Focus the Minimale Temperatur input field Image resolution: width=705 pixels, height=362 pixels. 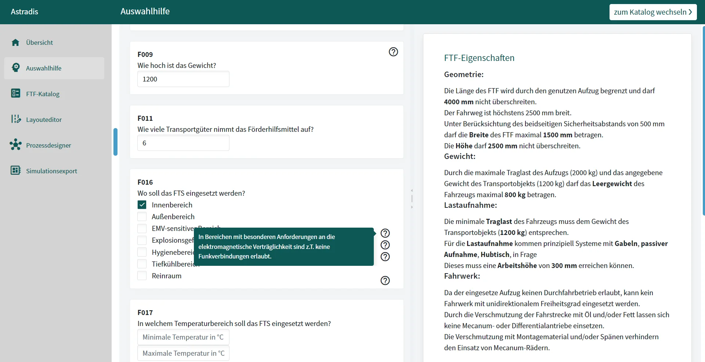183,337
